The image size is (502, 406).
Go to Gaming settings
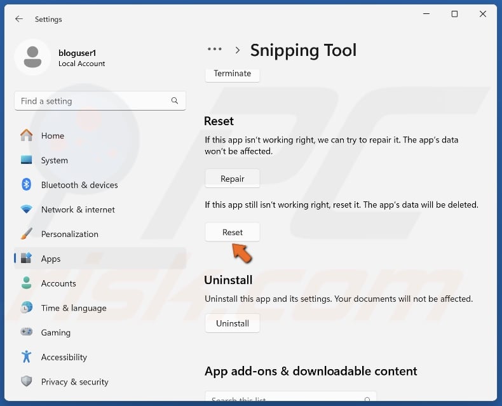pyautogui.click(x=100, y=332)
